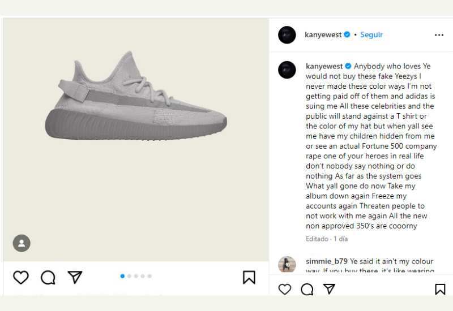Click the Seguir follow link
The width and height of the screenshot is (453, 311).
(x=371, y=34)
